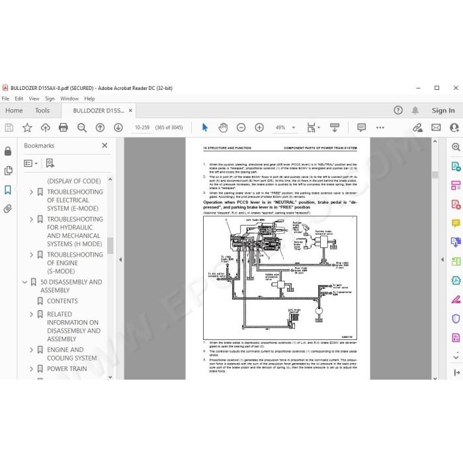Select the arrow selection tool

(x=205, y=128)
